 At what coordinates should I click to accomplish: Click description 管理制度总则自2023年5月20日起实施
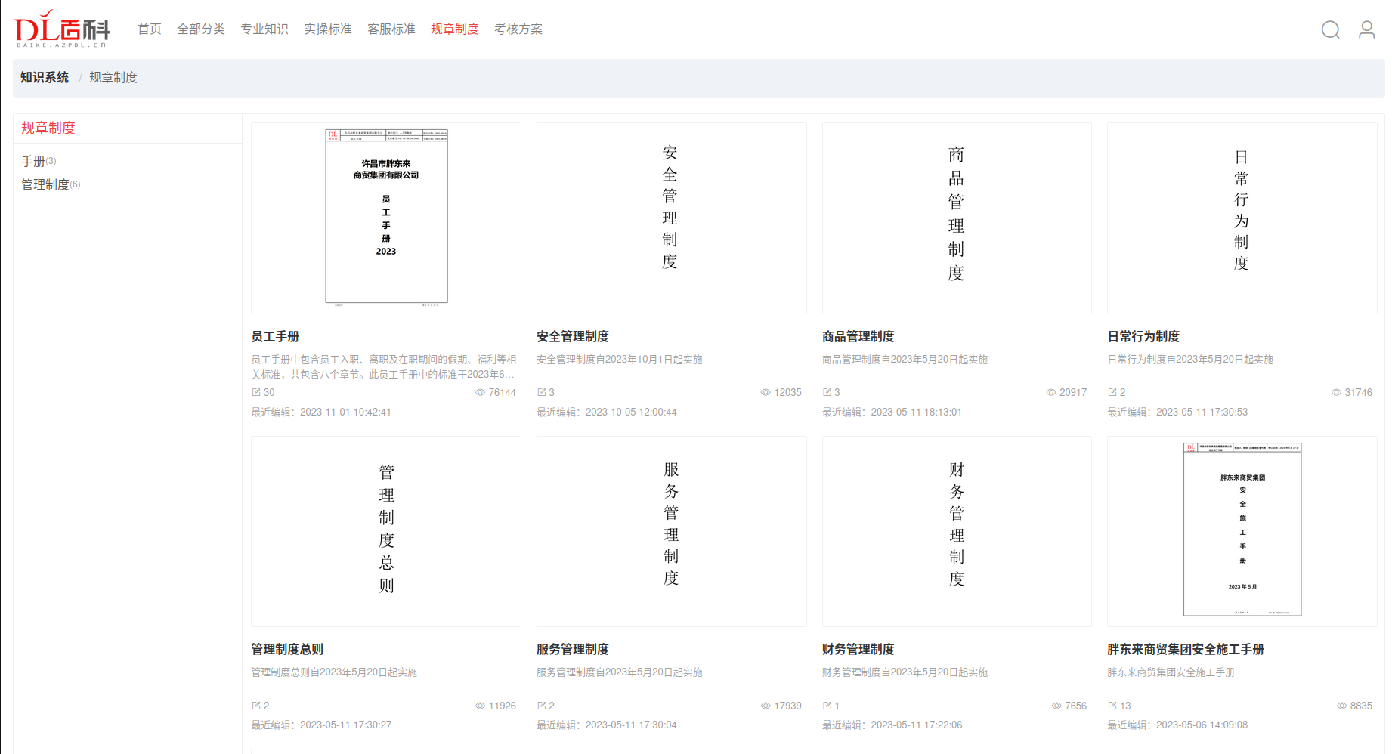point(334,672)
